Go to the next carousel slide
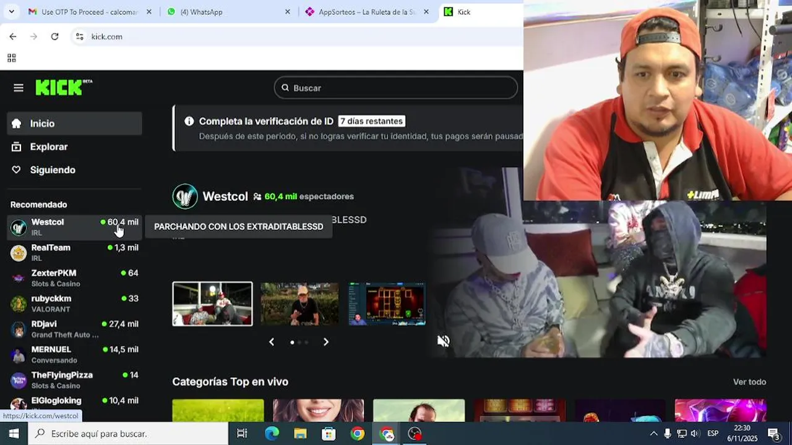The width and height of the screenshot is (792, 445). (x=326, y=342)
